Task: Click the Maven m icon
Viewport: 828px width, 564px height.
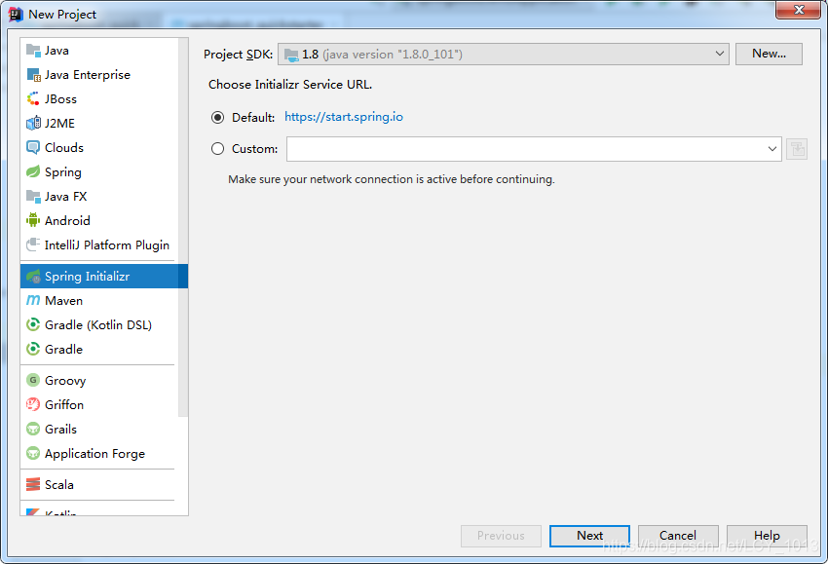Action: 33,300
